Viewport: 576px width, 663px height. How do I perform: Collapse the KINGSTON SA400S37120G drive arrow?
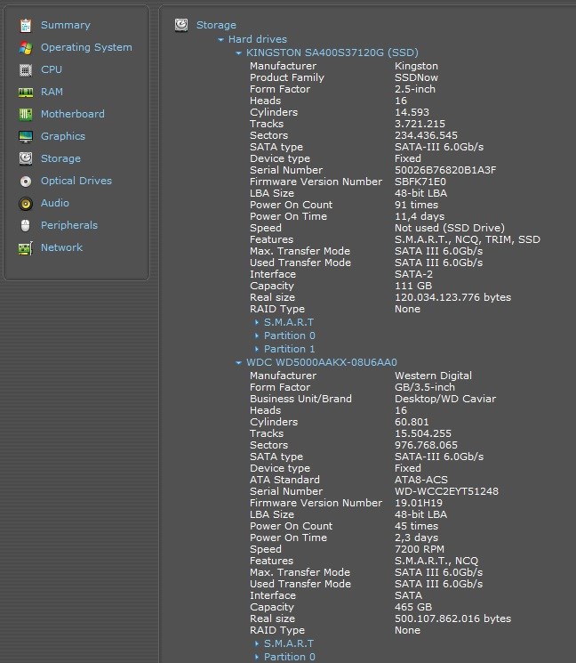tap(238, 53)
